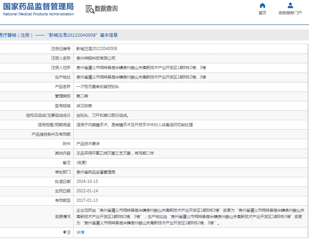This screenshot has height=240, width=309.
Task: Click the government service portal person icon
Action: click(290, 6)
